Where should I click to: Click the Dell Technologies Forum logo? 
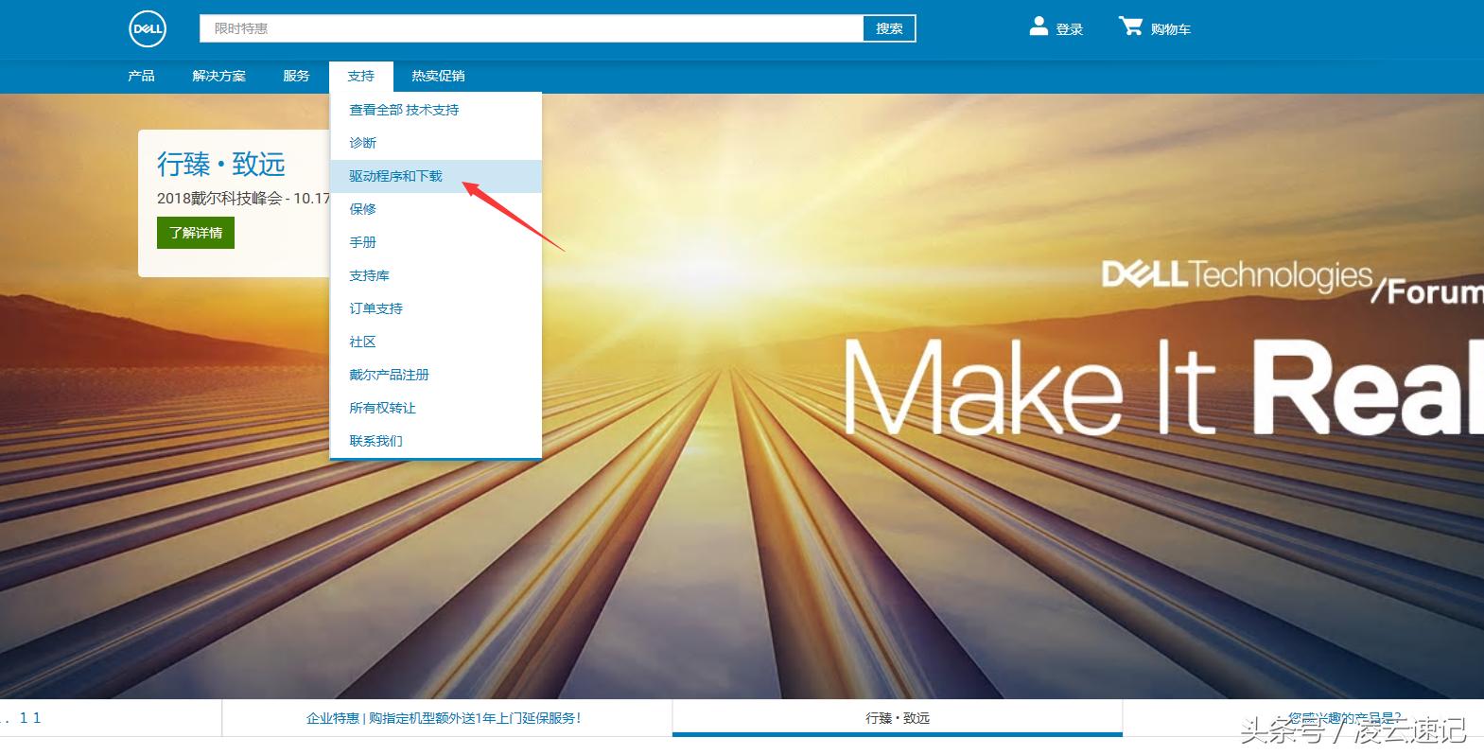coord(1292,282)
